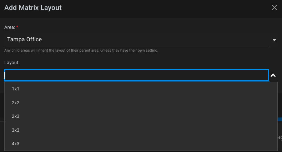Collapse the Layout list with the chevron
The width and height of the screenshot is (282, 152).
tap(273, 75)
